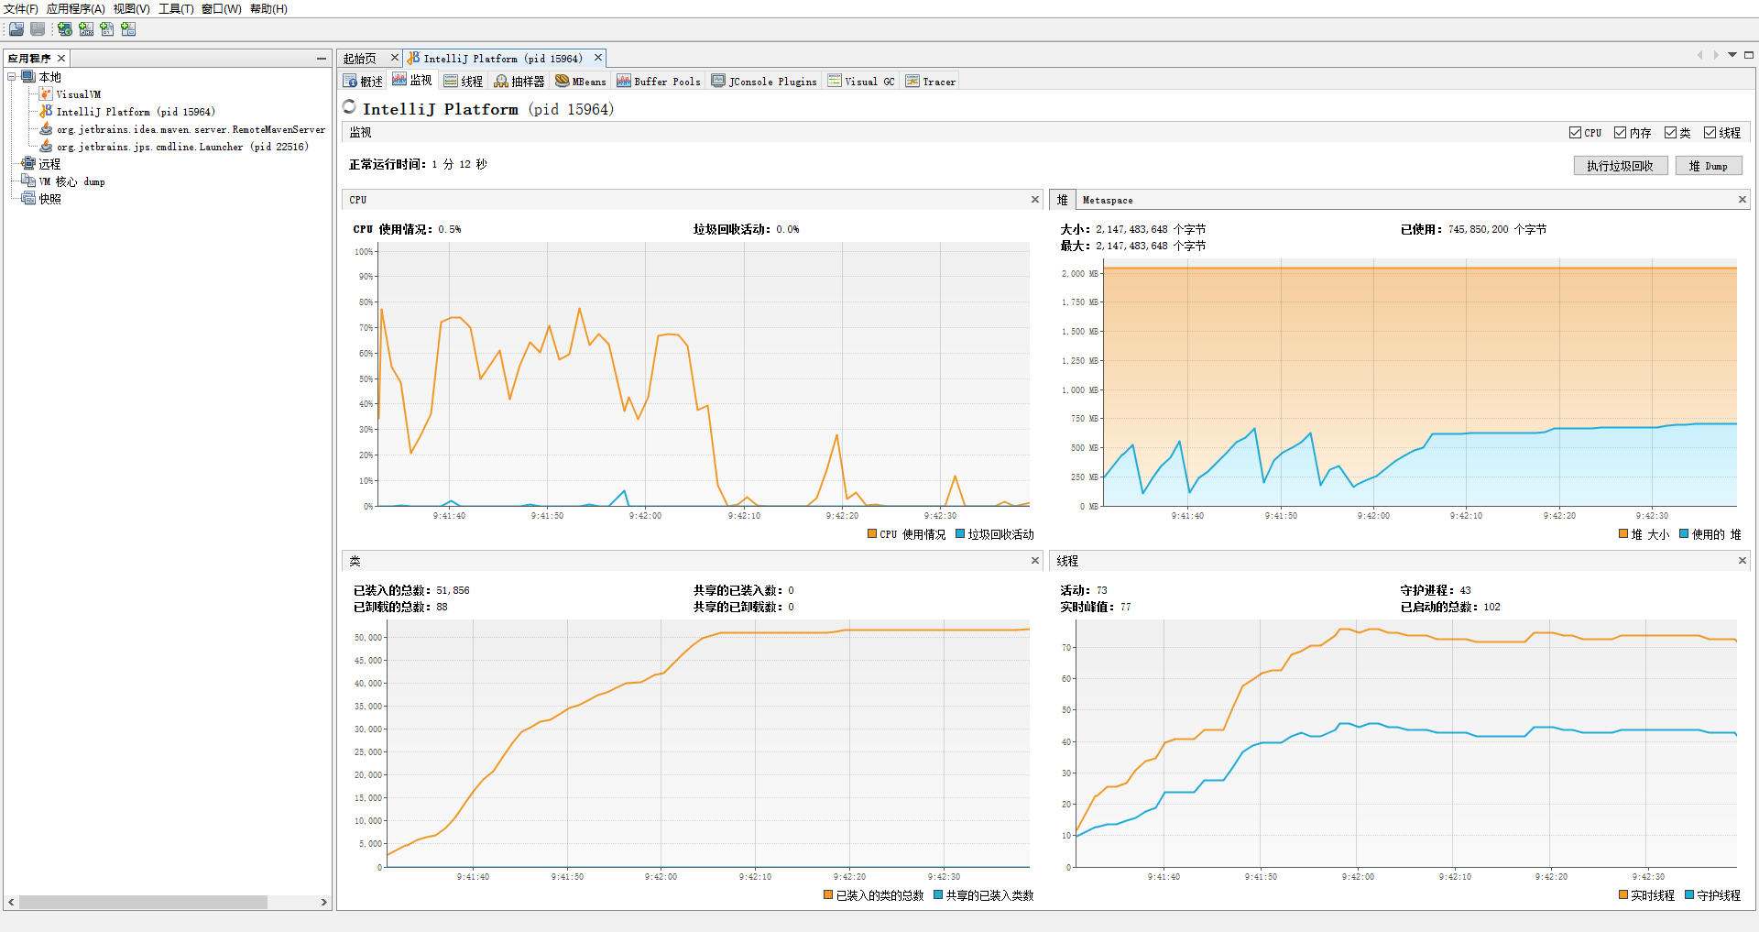Switch to the 线程 threads tab
This screenshot has height=932, width=1759.
tap(464, 82)
